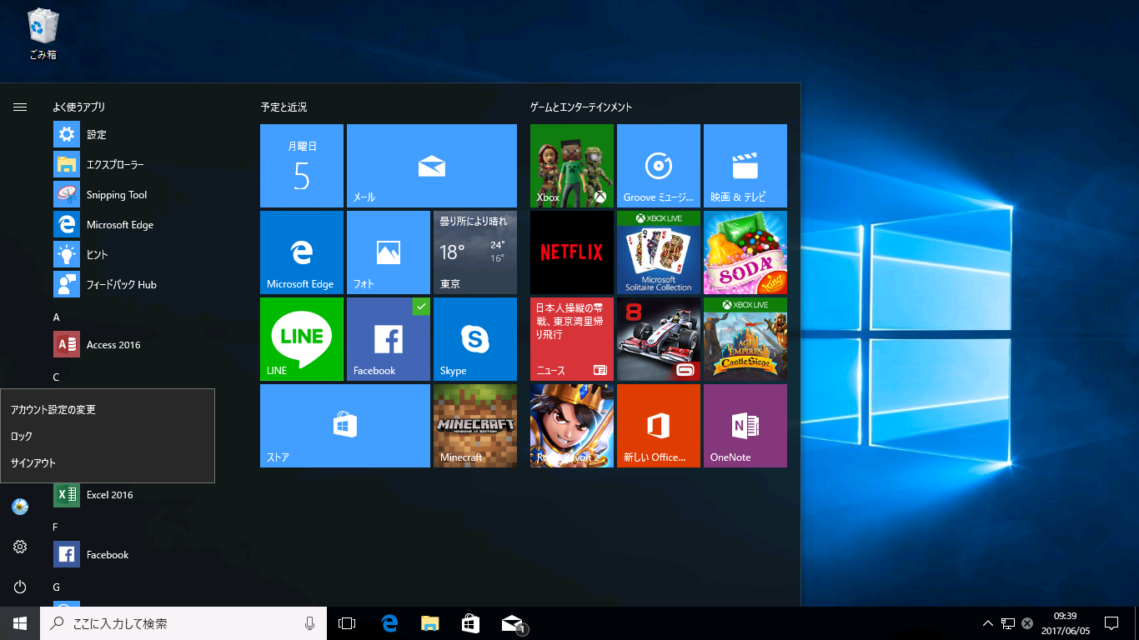Image resolution: width=1139 pixels, height=640 pixels.
Task: Jump to letter A app group header
Action: [57, 317]
